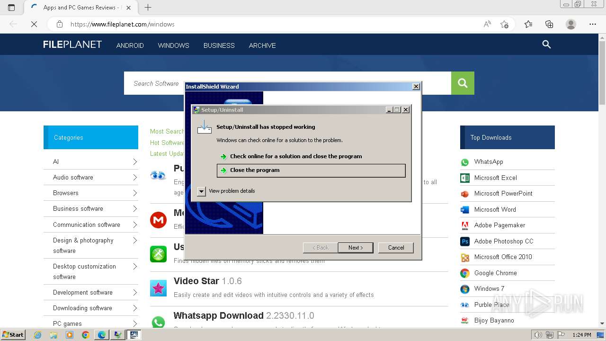This screenshot has height=341, width=606.
Task: Open the Favorites list
Action: coord(528,24)
